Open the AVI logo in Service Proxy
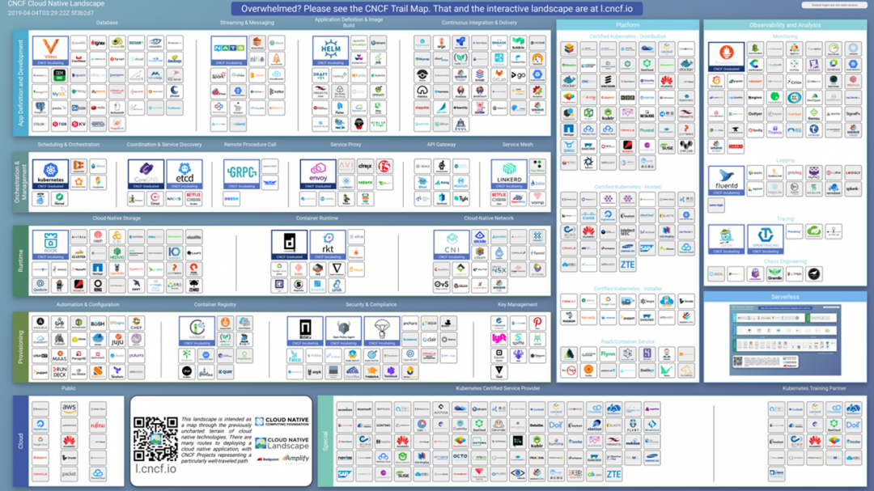Image resolution: width=874 pixels, height=491 pixels. (x=346, y=166)
